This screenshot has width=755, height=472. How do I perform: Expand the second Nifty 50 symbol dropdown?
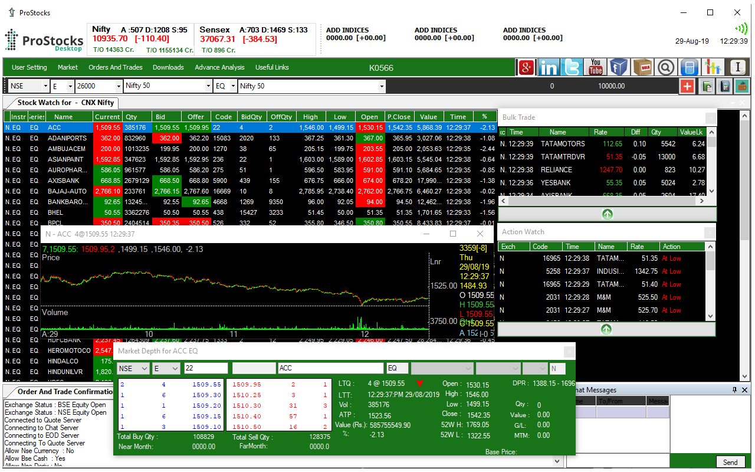click(x=382, y=86)
